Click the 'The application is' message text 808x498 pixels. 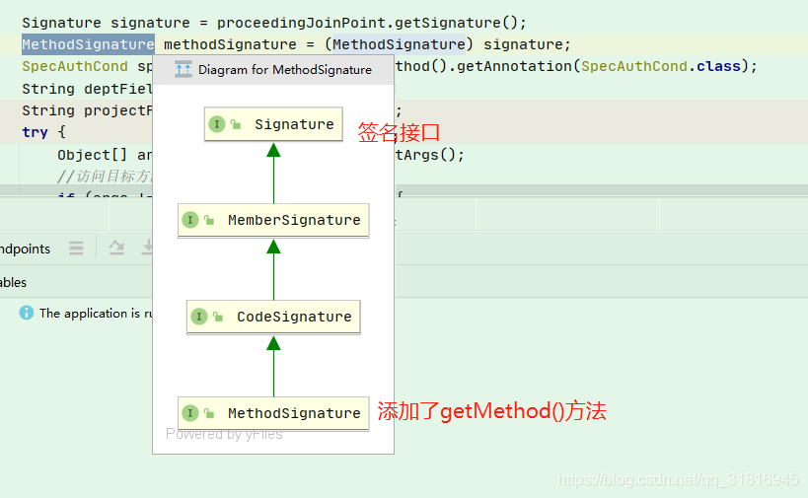[x=96, y=314]
